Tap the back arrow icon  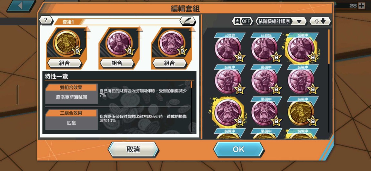click(21, 6)
